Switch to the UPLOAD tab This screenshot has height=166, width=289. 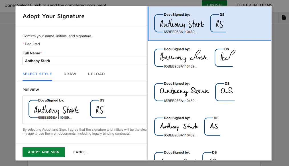(x=96, y=74)
